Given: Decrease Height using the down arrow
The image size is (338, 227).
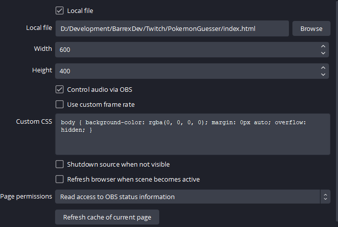Looking at the screenshot, I should 323,75.
